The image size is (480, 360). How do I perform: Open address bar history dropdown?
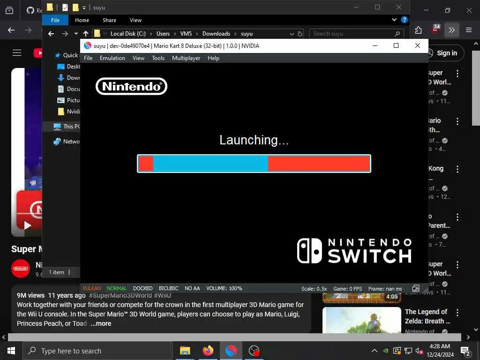coord(292,34)
